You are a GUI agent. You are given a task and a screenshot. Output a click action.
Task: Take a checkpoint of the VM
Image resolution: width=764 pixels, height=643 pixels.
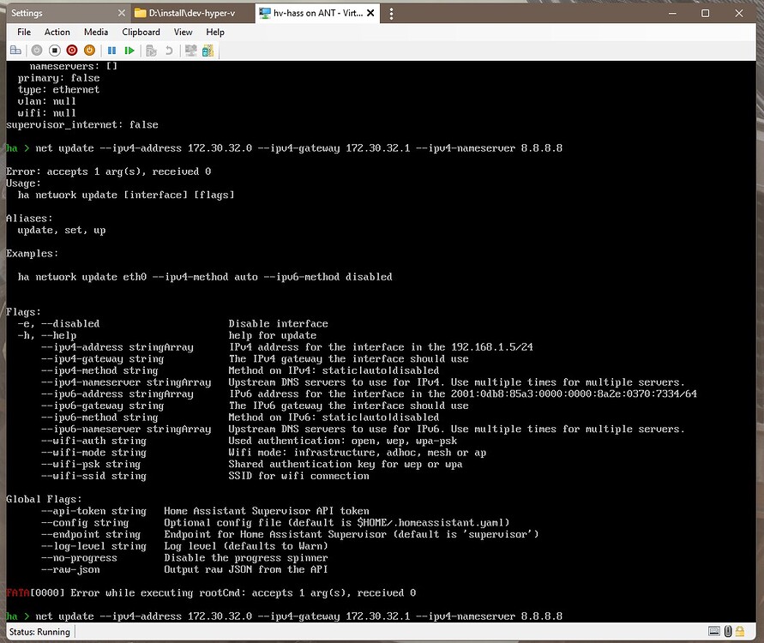(x=151, y=50)
